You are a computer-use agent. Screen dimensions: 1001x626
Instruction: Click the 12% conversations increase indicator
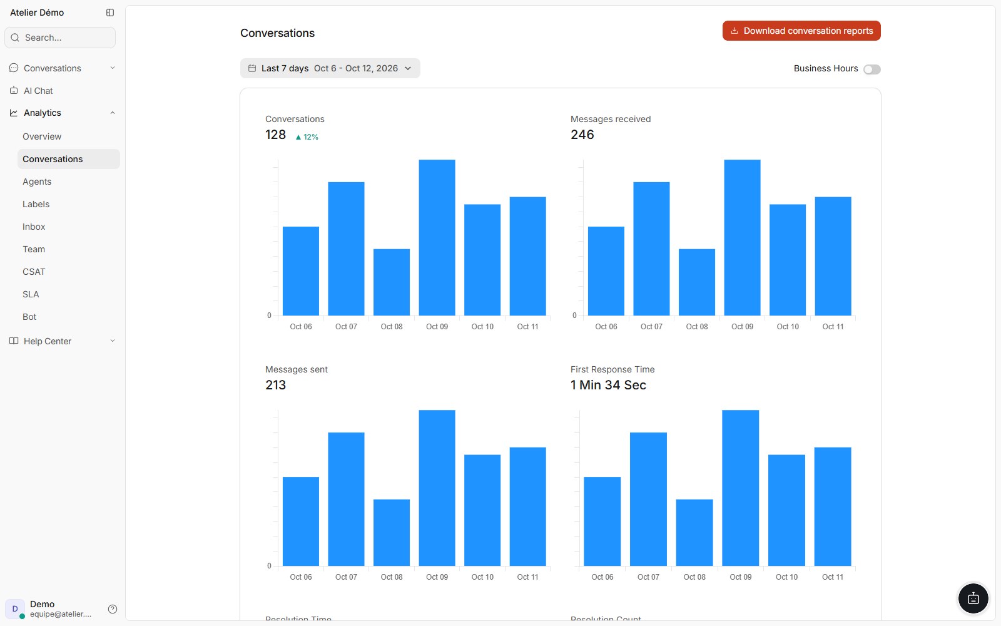[307, 137]
